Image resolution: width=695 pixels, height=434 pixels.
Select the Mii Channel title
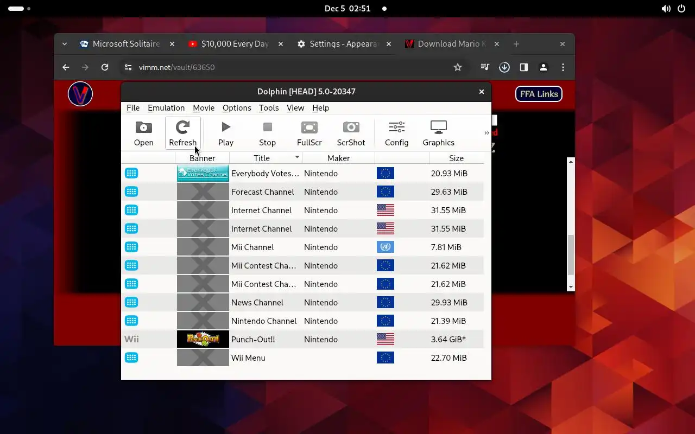tap(252, 247)
